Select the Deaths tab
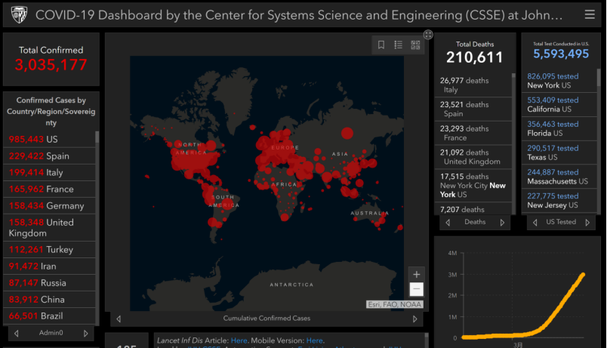The width and height of the screenshot is (607, 348). coord(475,222)
